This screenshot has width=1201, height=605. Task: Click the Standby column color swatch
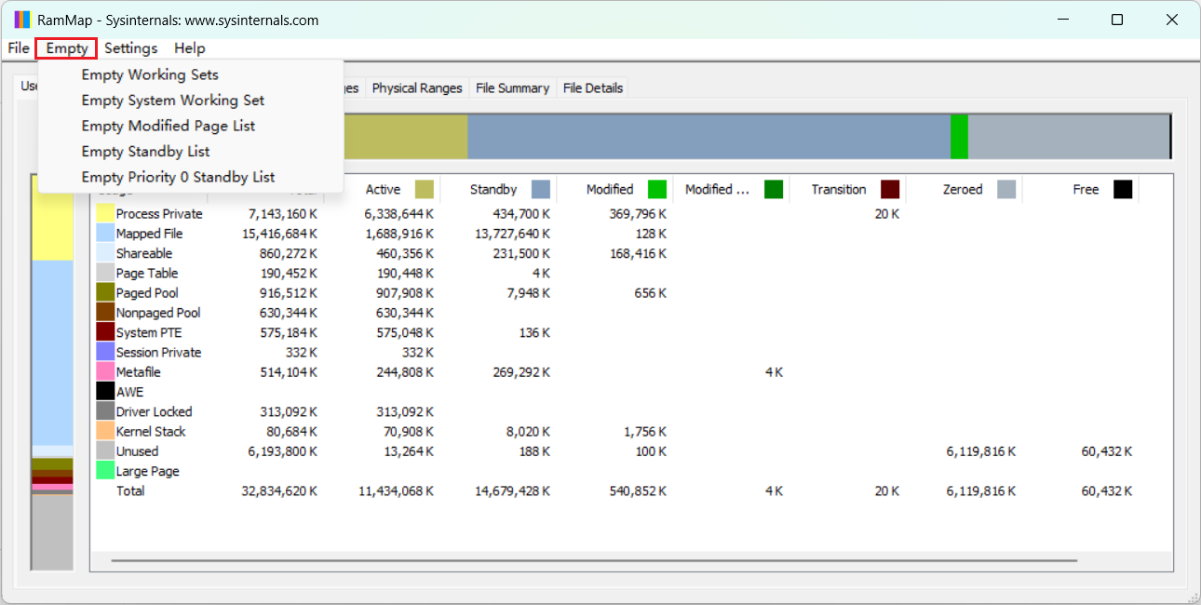[x=541, y=190]
